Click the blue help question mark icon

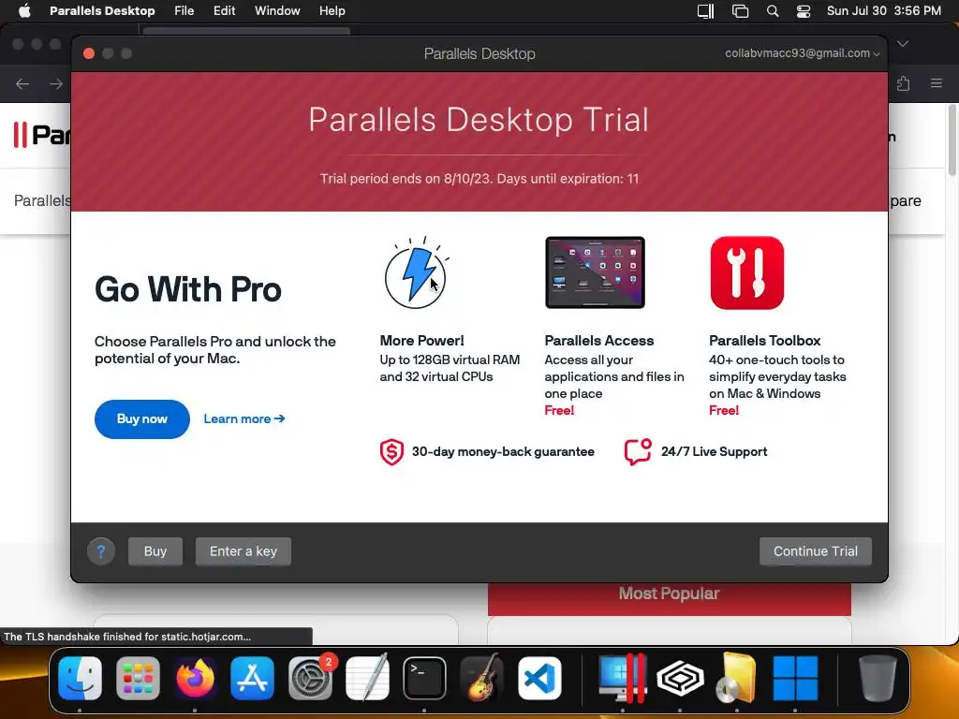[101, 551]
